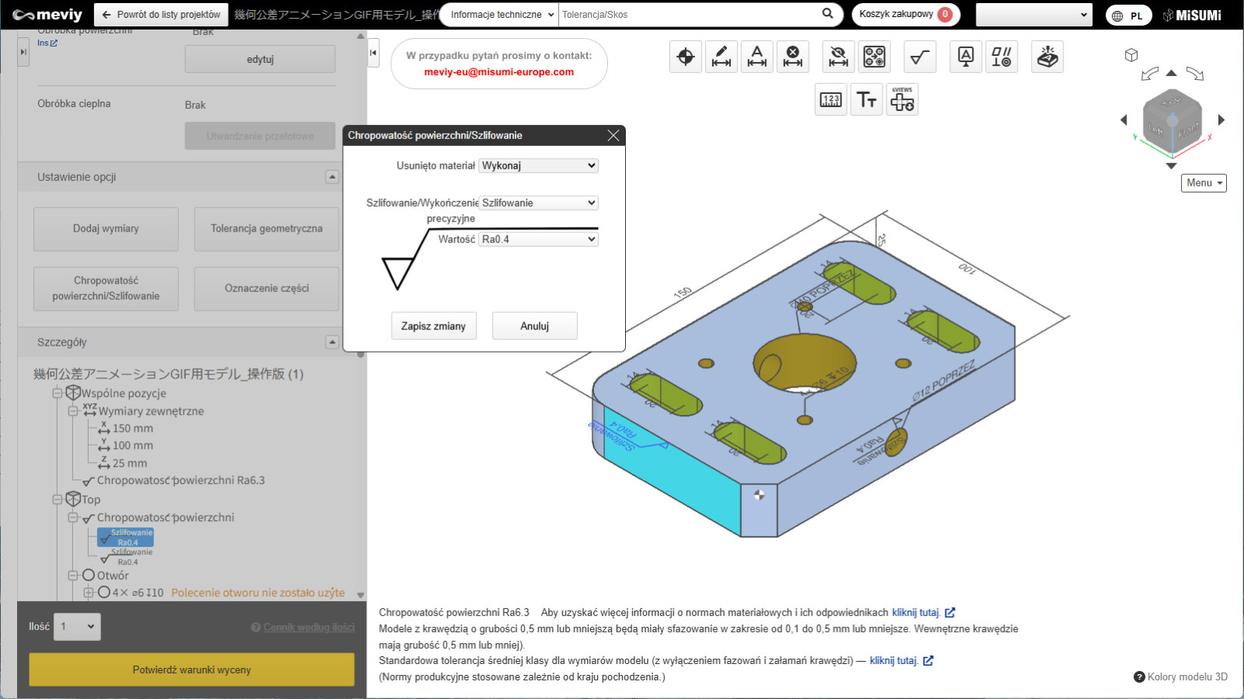This screenshot has width=1244, height=699.
Task: Select the edit dimension pencil tool
Action: pyautogui.click(x=722, y=57)
